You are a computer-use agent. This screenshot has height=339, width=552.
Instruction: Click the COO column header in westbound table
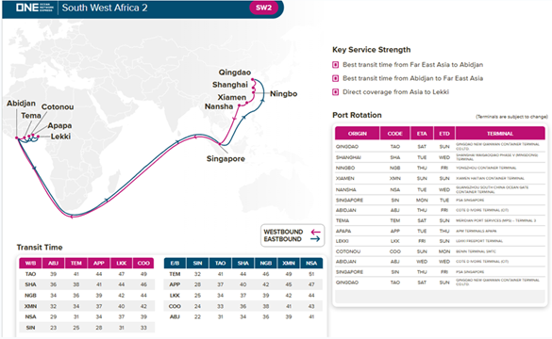click(x=143, y=263)
